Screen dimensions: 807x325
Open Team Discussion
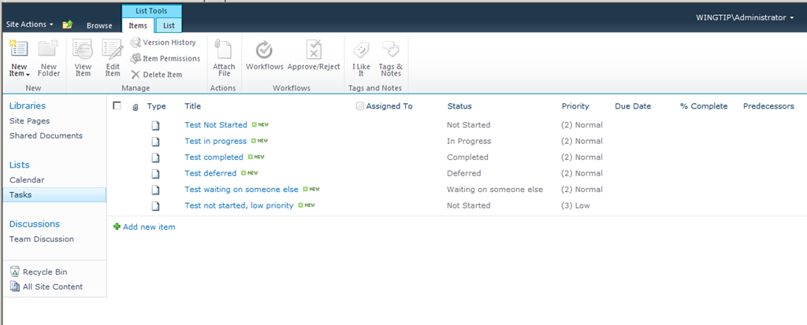tap(42, 239)
